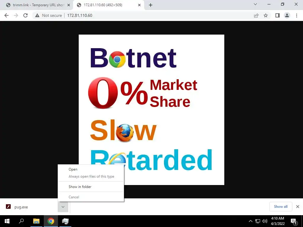Screen dimensions: 303x227
Task: Click the network status tray icon
Action: pyautogui.click(x=258, y=221)
